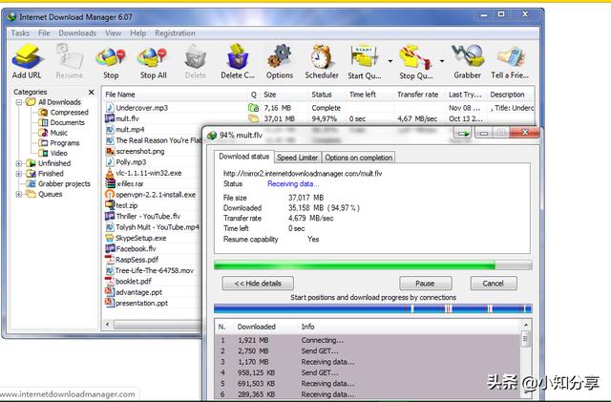Switch to Options on completion tab
The image size is (611, 402).
click(359, 158)
